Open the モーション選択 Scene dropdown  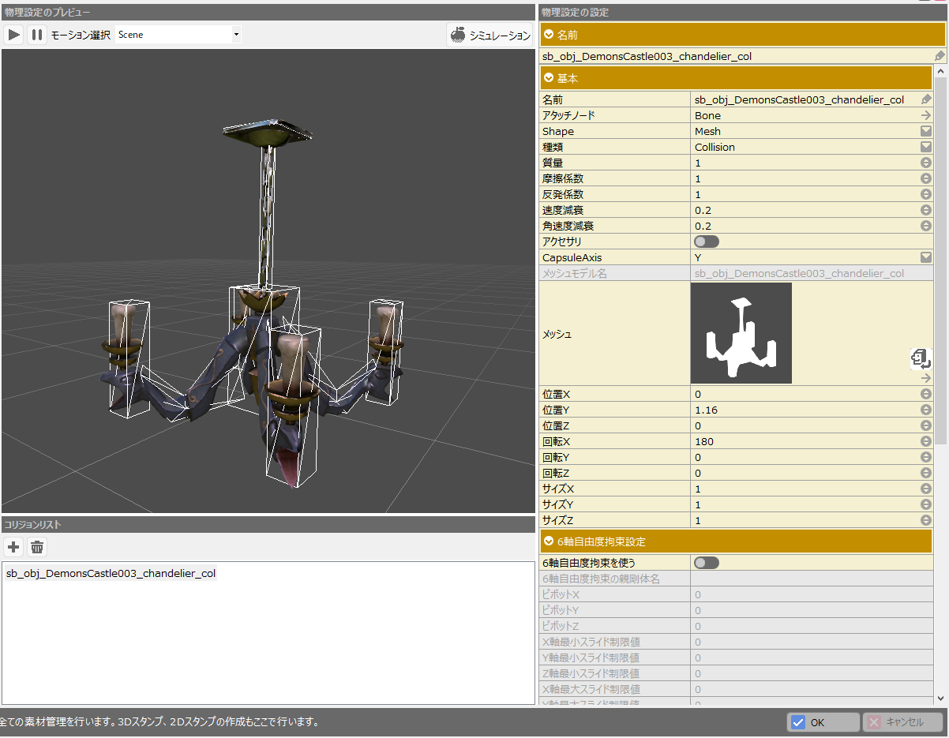click(x=178, y=35)
